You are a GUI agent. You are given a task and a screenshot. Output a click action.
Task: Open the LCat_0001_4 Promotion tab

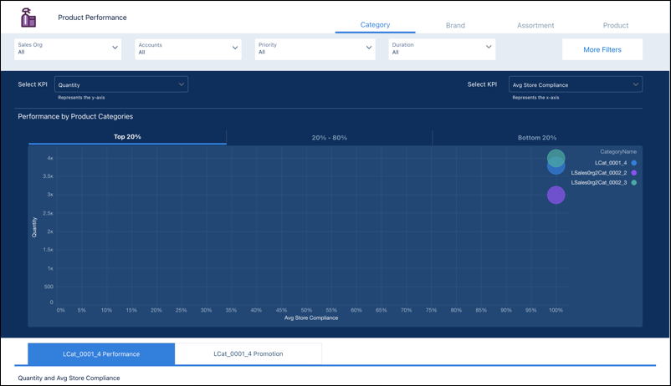tap(248, 354)
